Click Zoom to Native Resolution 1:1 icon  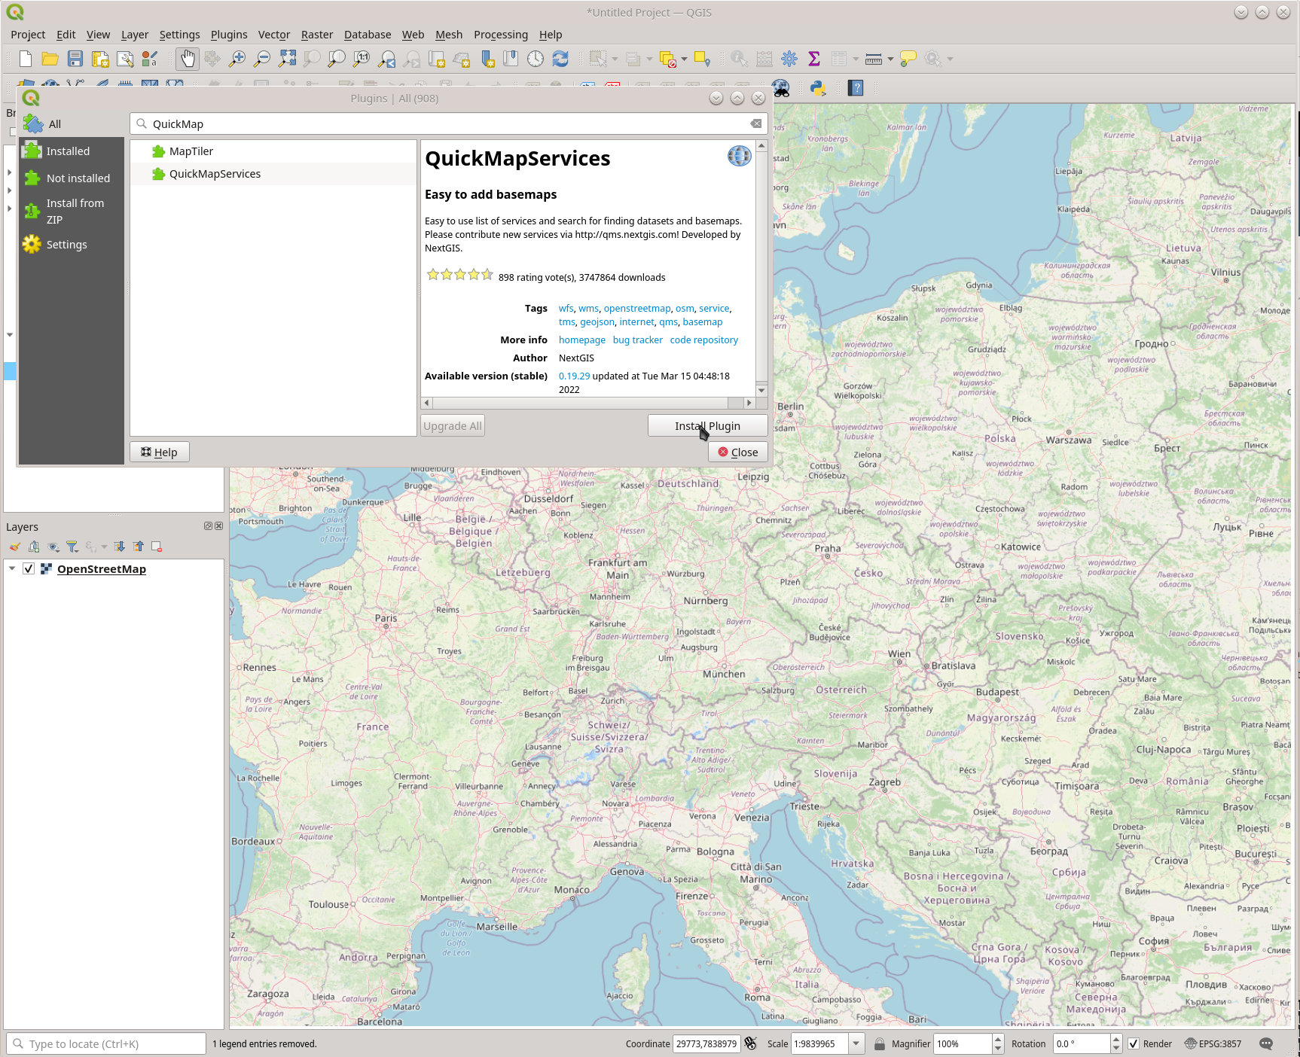pyautogui.click(x=362, y=59)
